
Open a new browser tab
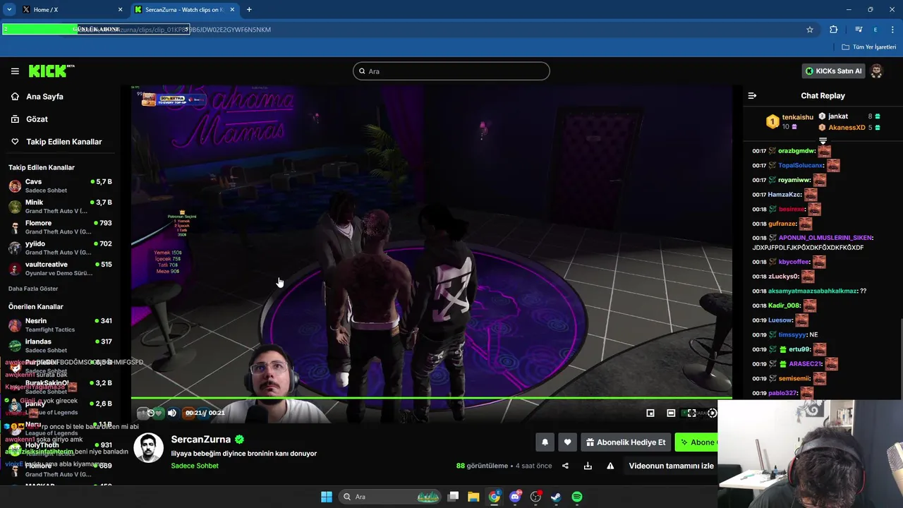point(249,9)
